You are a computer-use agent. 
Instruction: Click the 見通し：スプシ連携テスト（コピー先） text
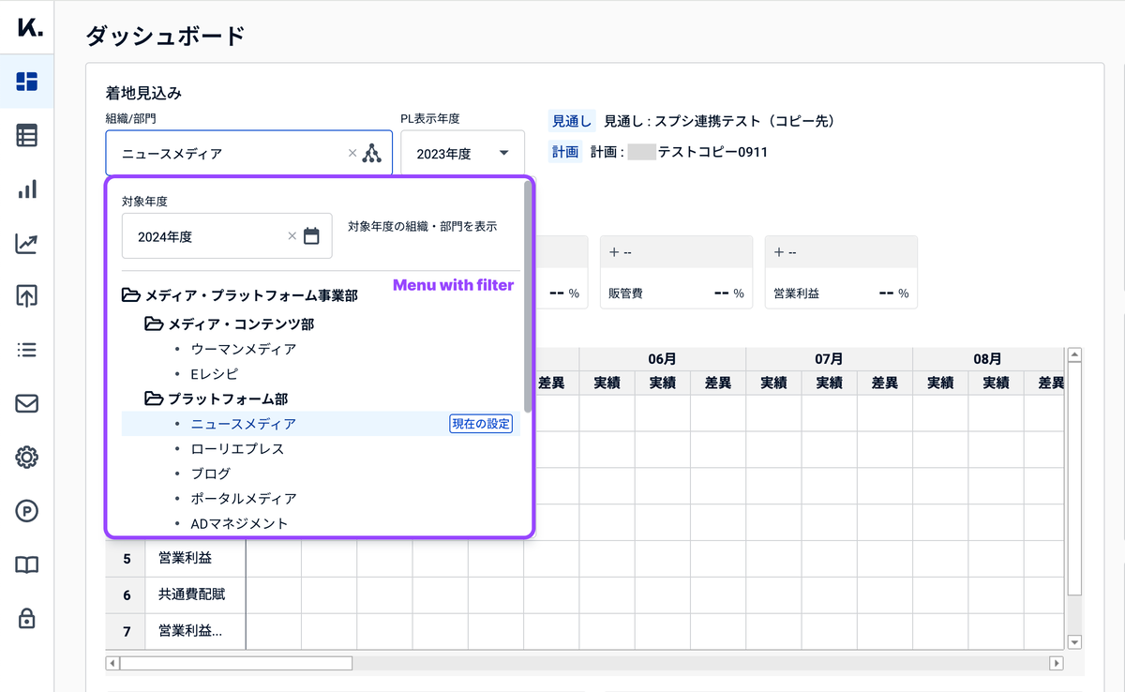click(719, 121)
